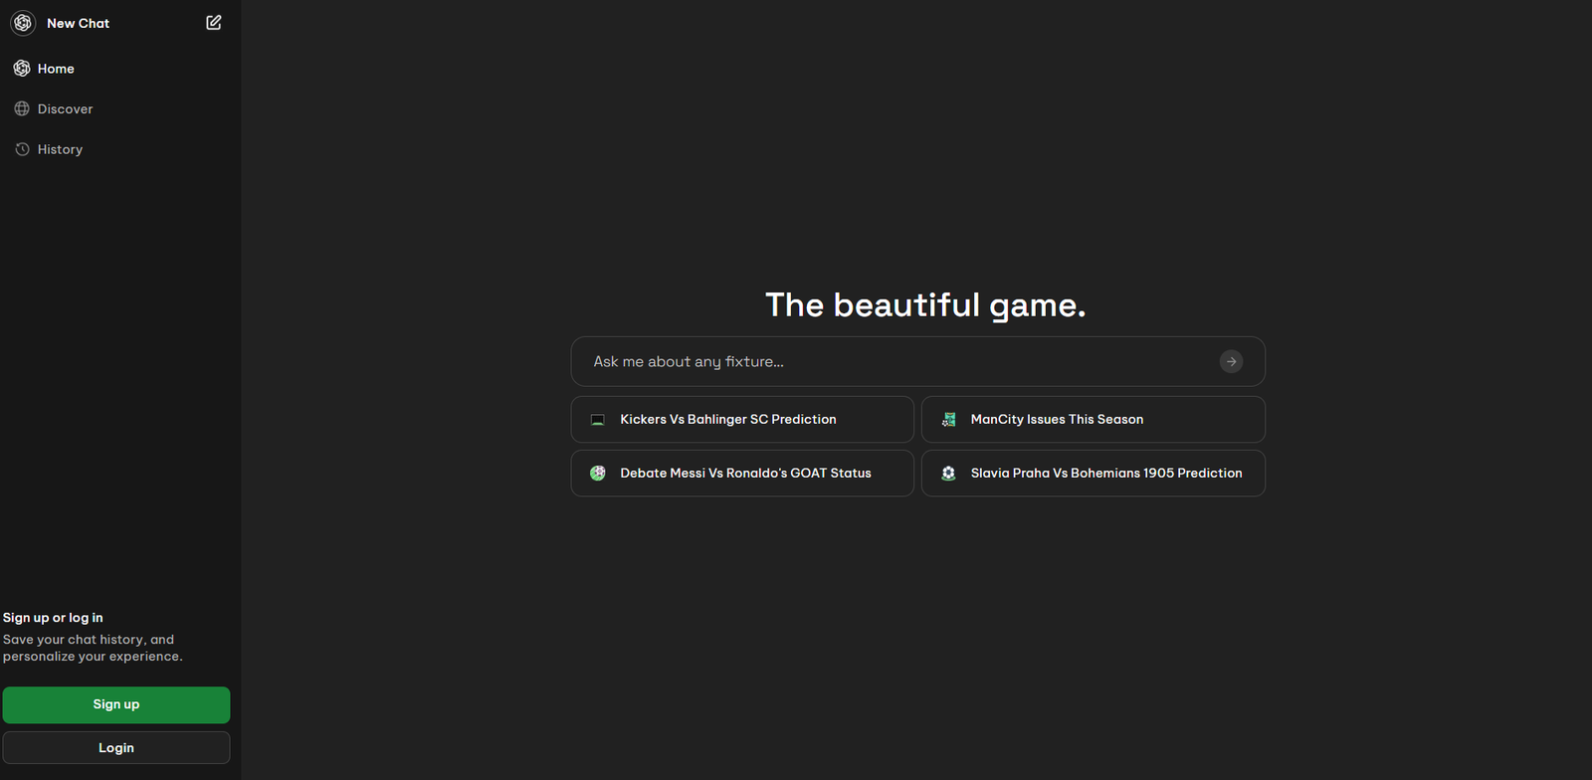Click the football icon on the Messi debate card

[598, 474]
